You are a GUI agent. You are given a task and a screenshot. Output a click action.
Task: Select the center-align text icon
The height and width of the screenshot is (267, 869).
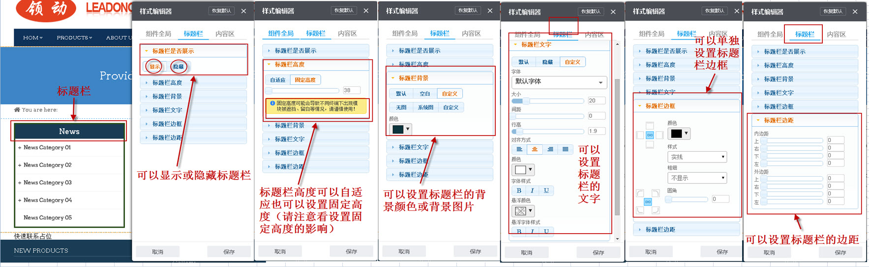535,149
